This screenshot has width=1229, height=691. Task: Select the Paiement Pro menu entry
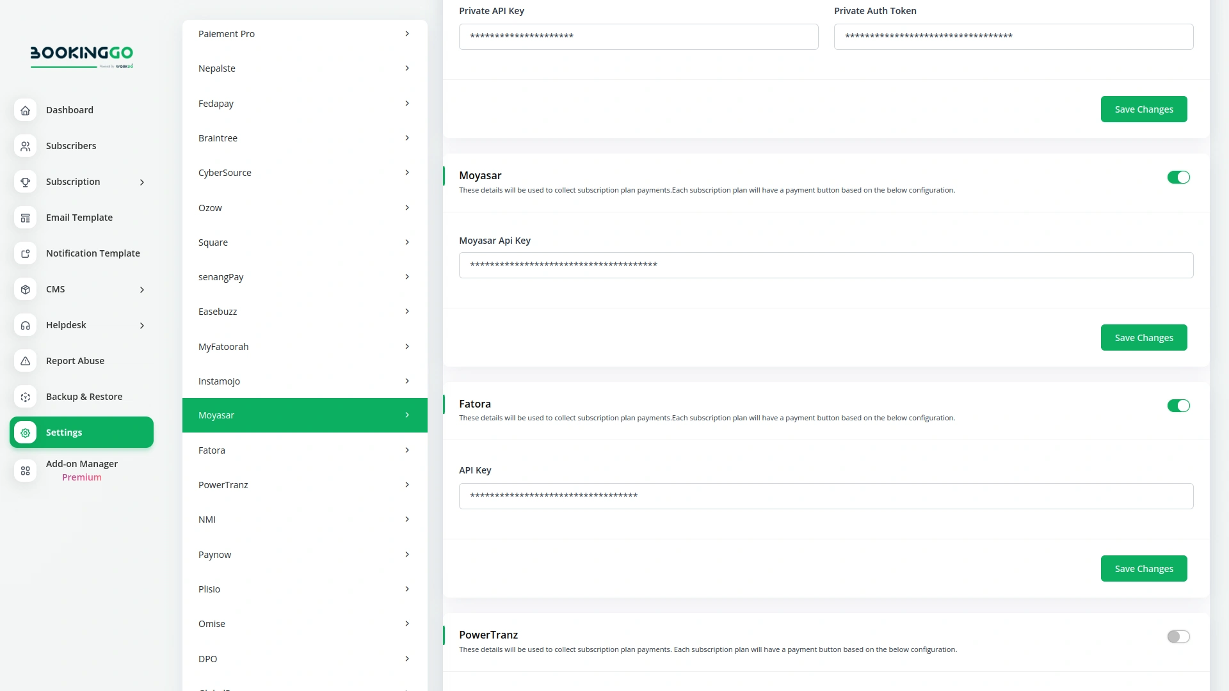(226, 33)
